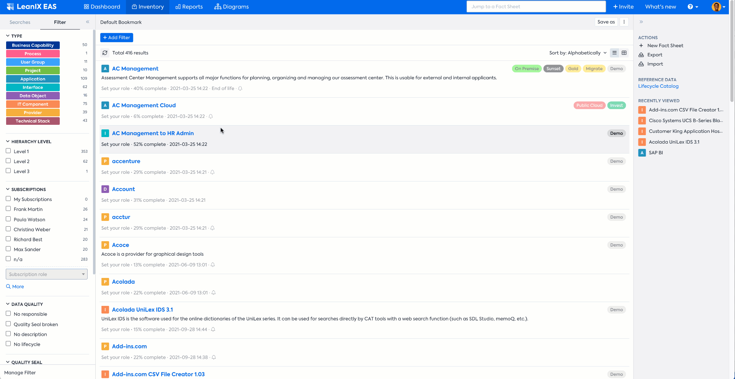This screenshot has width=735, height=379.
Task: Click the Import icon in Actions
Action: click(641, 64)
